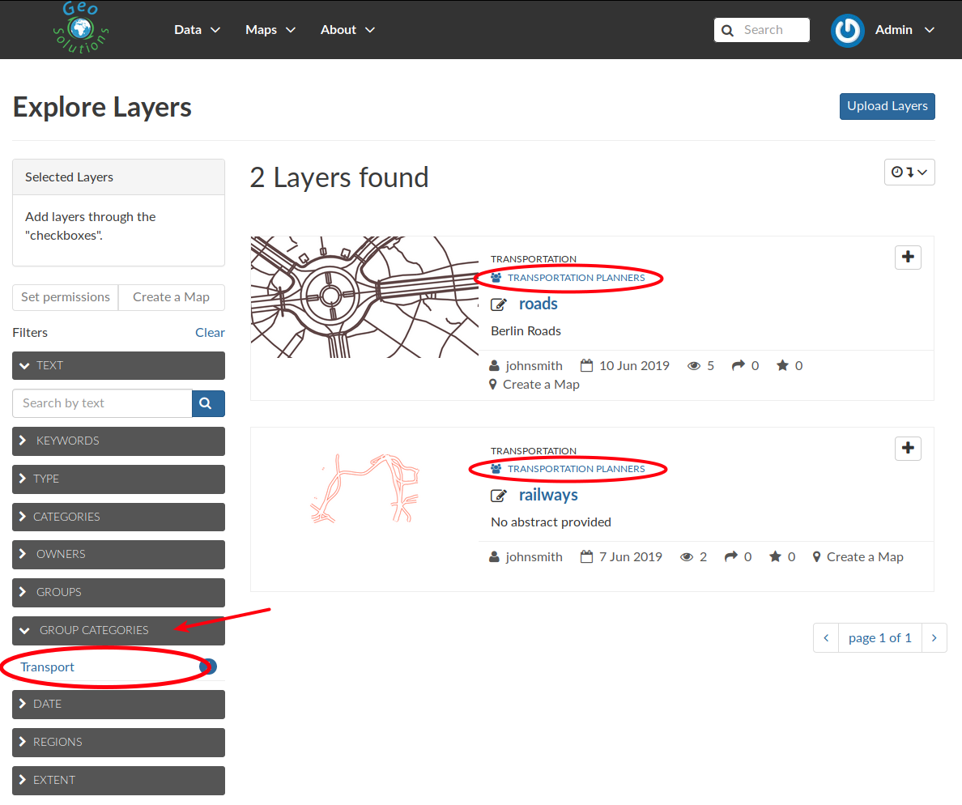962x805 pixels.
Task: Open the Data menu
Action: coord(197,30)
